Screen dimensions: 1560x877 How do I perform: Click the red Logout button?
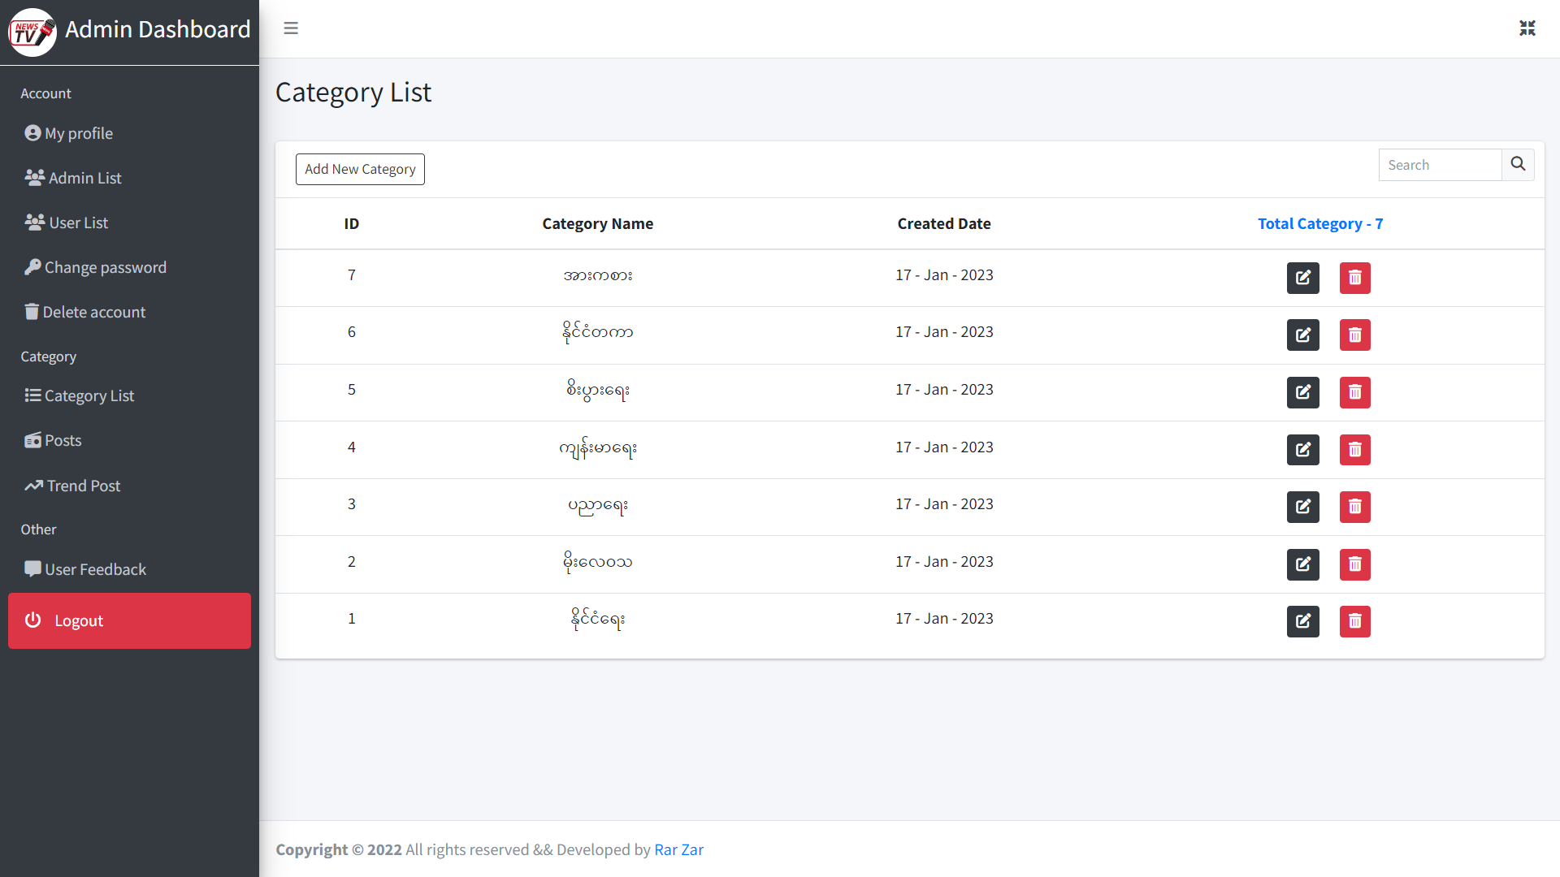click(x=129, y=620)
